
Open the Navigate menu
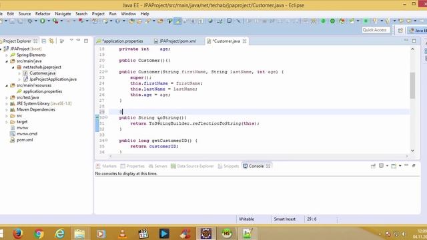[x=63, y=13]
